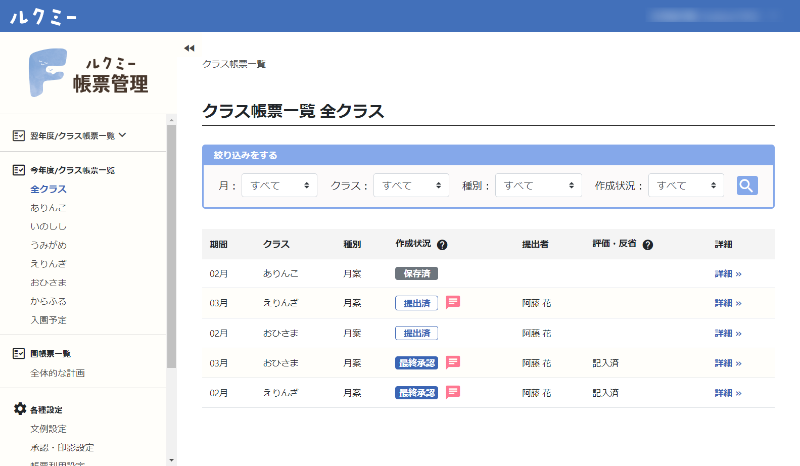The image size is (800, 466).
Task: Open 詳細 link for 02月 ありんこ row
Action: [x=728, y=274]
